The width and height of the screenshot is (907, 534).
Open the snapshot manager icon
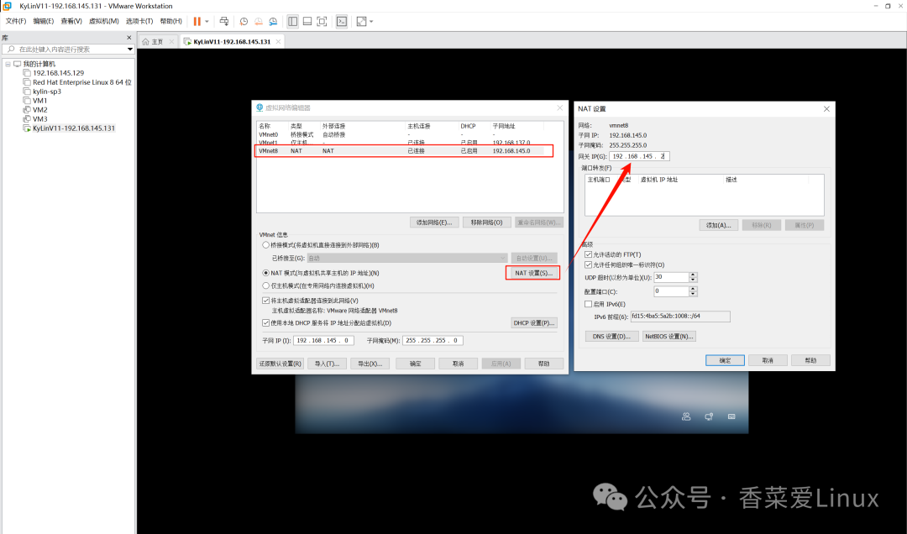click(273, 21)
